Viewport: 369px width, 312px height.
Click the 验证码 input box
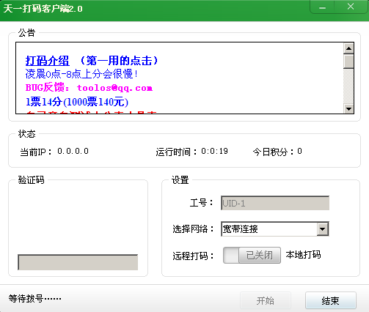(78, 262)
